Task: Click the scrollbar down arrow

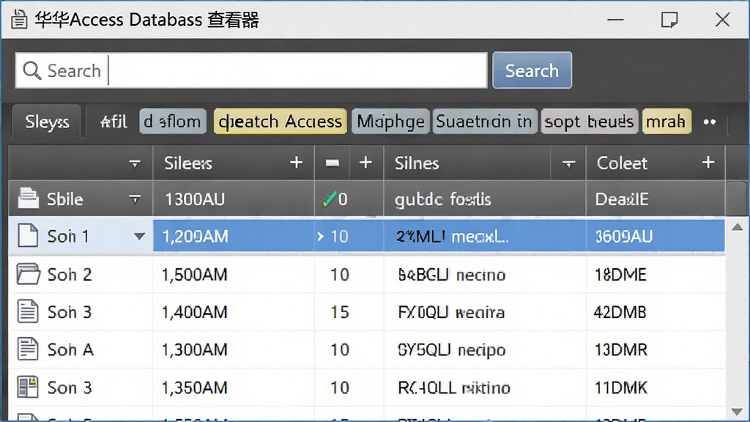Action: point(738,412)
